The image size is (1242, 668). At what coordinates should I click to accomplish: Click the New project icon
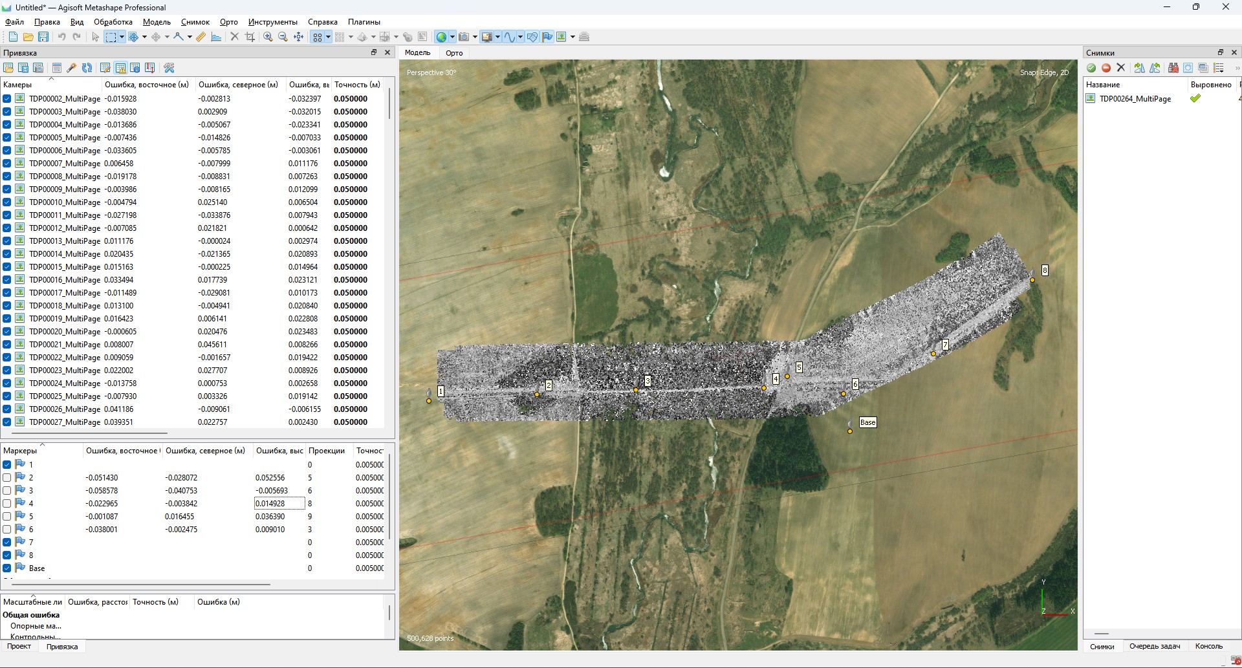[x=13, y=37]
